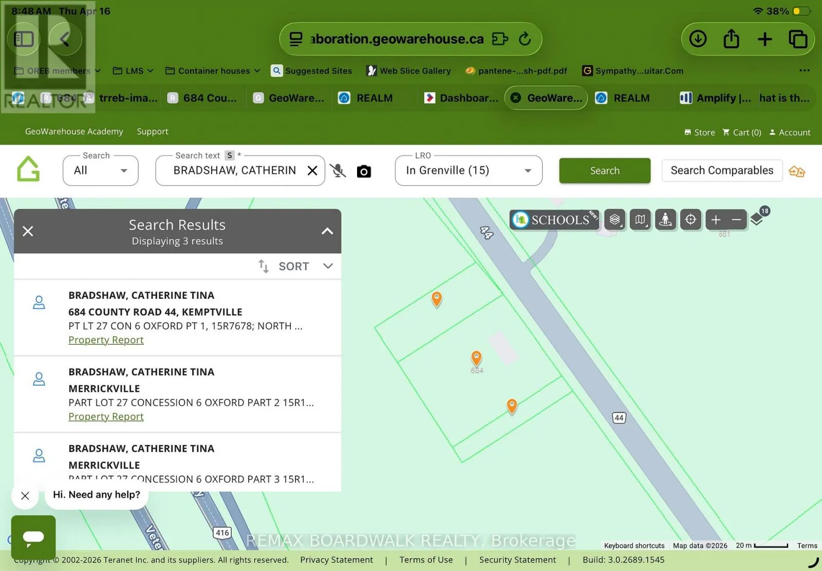This screenshot has width=822, height=571.
Task: Collapse the Search Results panel chevron
Action: tap(327, 231)
